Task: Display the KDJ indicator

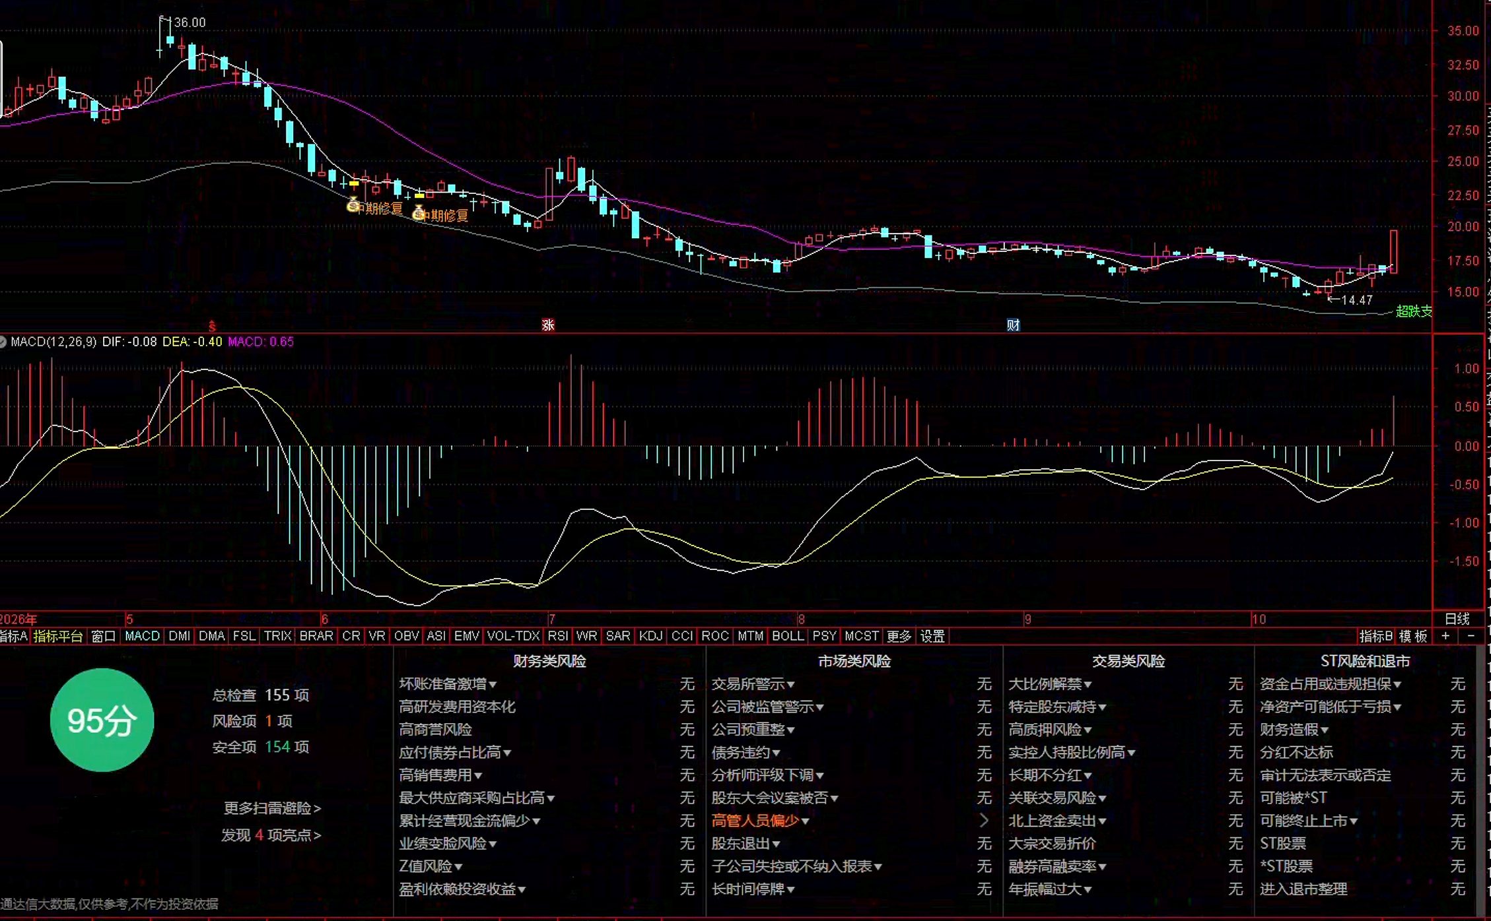Action: 651,636
